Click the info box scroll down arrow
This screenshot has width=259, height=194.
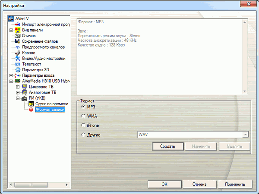click(x=245, y=91)
